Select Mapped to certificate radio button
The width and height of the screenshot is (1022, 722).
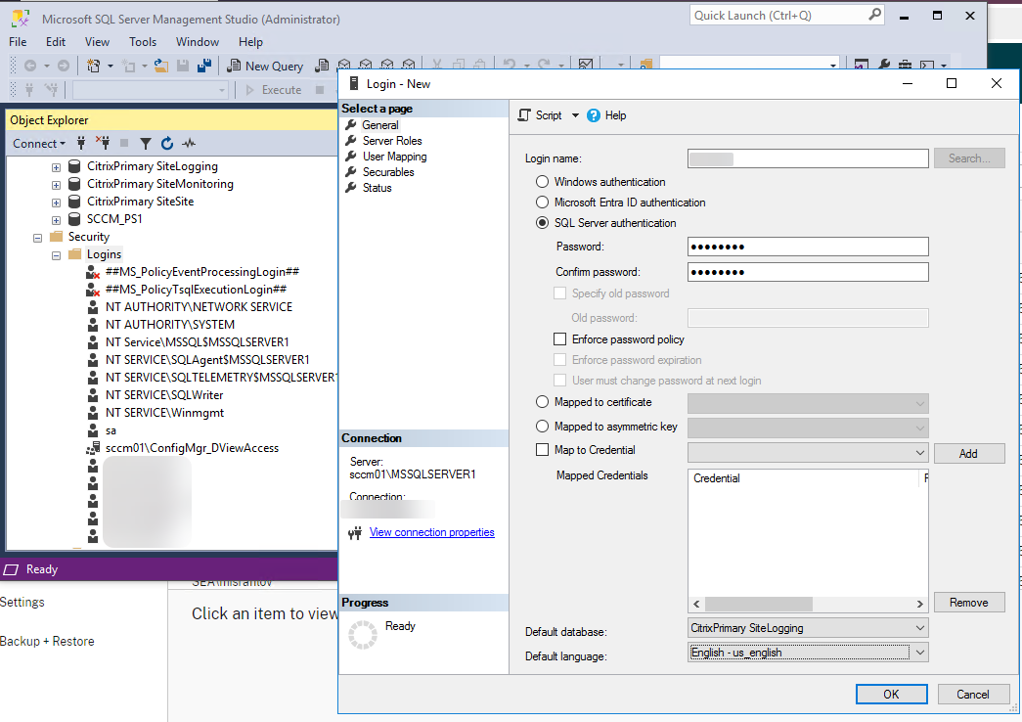coord(542,402)
